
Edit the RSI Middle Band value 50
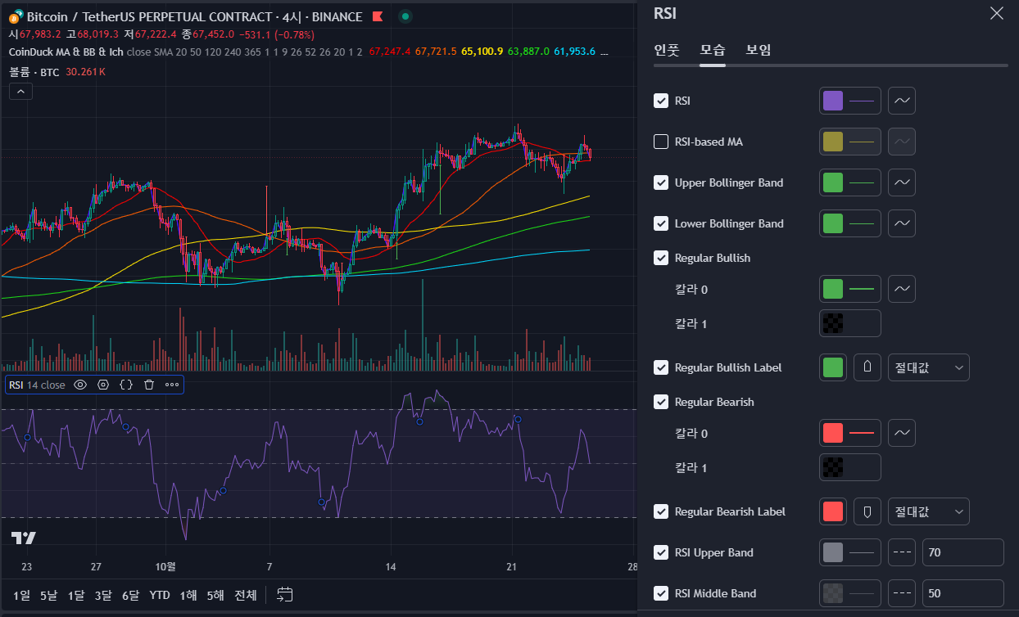[x=963, y=593]
